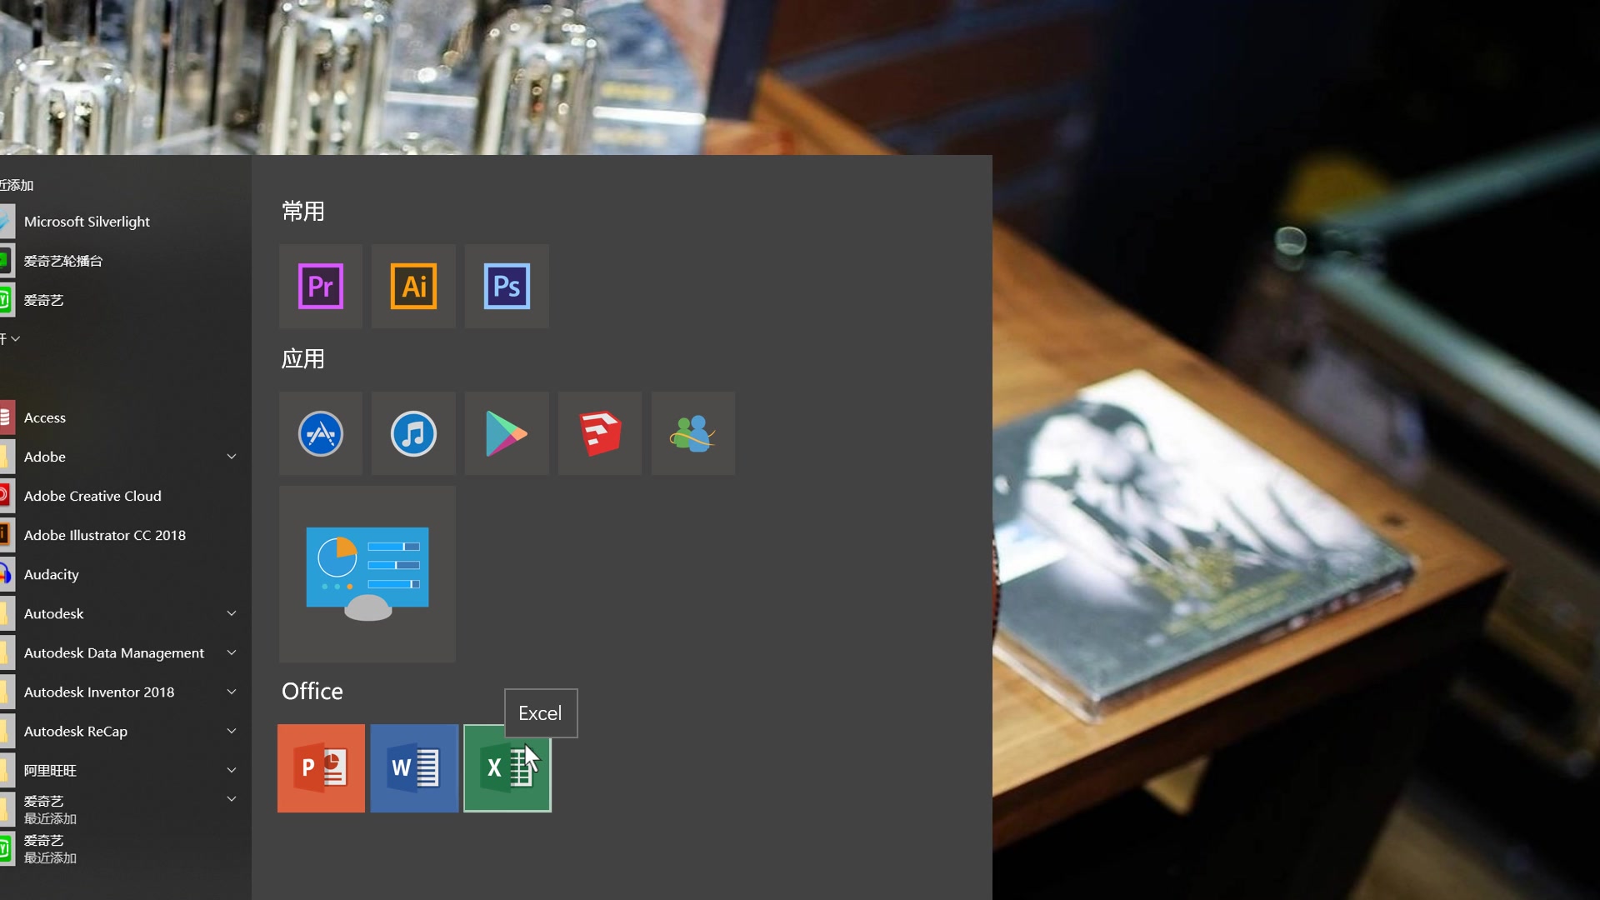Expand the Autodesk folder chevron
The image size is (1600, 900).
tap(232, 613)
